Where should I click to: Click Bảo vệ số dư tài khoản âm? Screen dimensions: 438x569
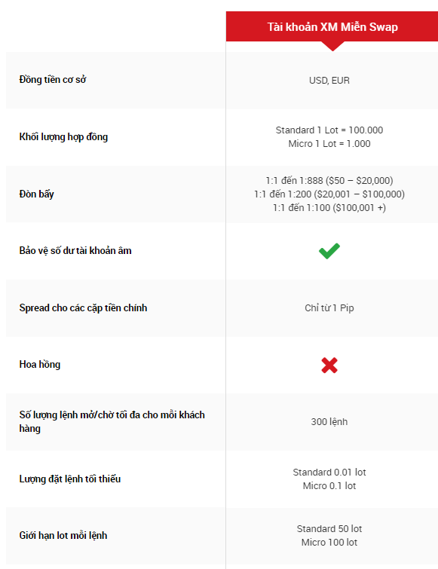point(75,251)
